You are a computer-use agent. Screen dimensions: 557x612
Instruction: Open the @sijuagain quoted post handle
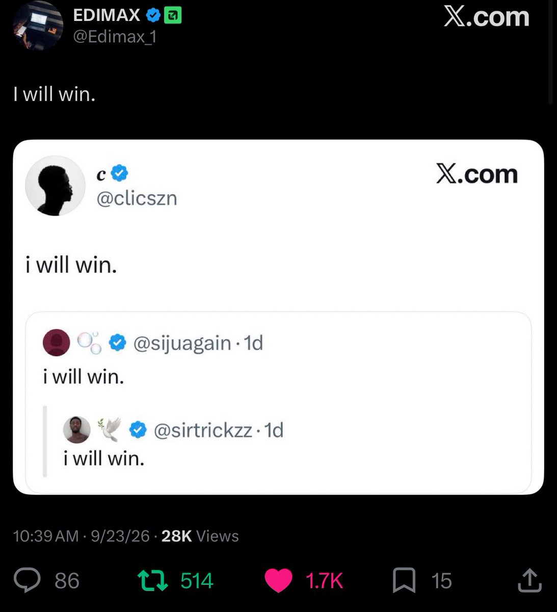coord(182,343)
